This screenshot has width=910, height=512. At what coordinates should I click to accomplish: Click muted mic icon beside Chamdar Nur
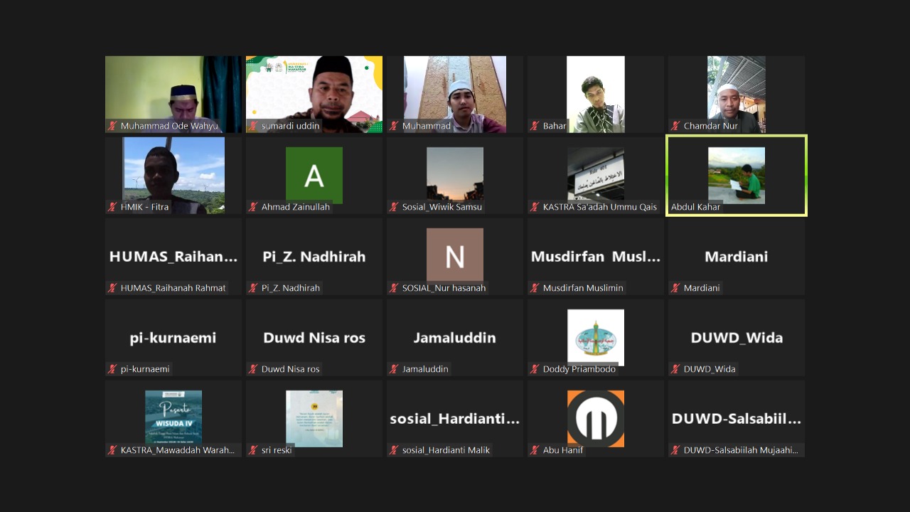coord(675,126)
